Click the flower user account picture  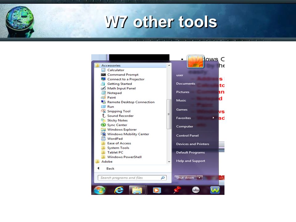[195, 62]
